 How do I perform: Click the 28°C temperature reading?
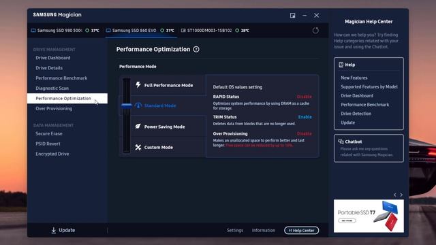pyautogui.click(x=245, y=31)
